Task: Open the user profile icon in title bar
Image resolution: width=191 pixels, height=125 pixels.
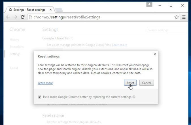Action: tap(149, 5)
